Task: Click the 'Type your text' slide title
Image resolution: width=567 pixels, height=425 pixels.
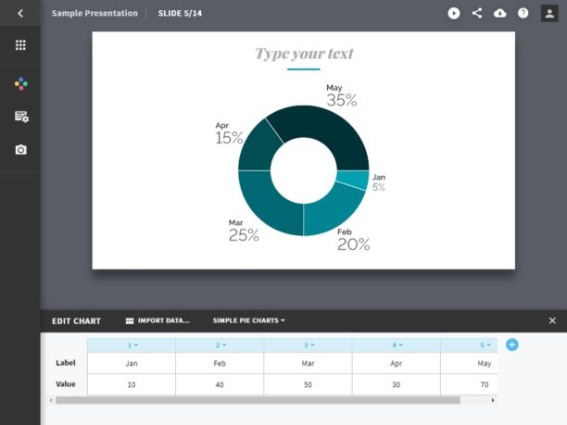Action: [x=304, y=54]
